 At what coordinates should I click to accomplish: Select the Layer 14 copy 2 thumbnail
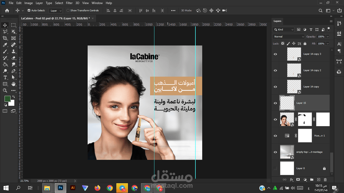click(294, 70)
